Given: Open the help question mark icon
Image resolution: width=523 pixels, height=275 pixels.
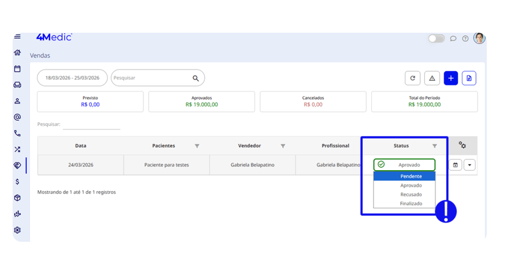Looking at the screenshot, I should coord(465,38).
